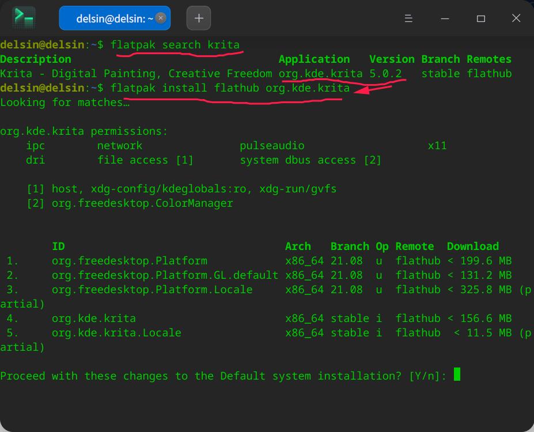Click the 'Op' column header
The width and height of the screenshot is (534, 432).
[382, 247]
